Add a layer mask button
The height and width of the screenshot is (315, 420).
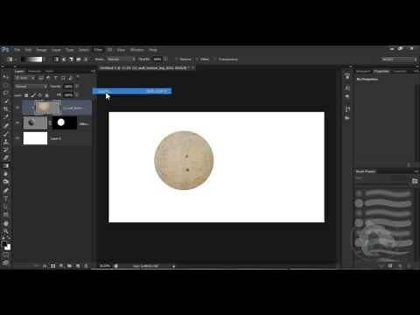(x=52, y=266)
